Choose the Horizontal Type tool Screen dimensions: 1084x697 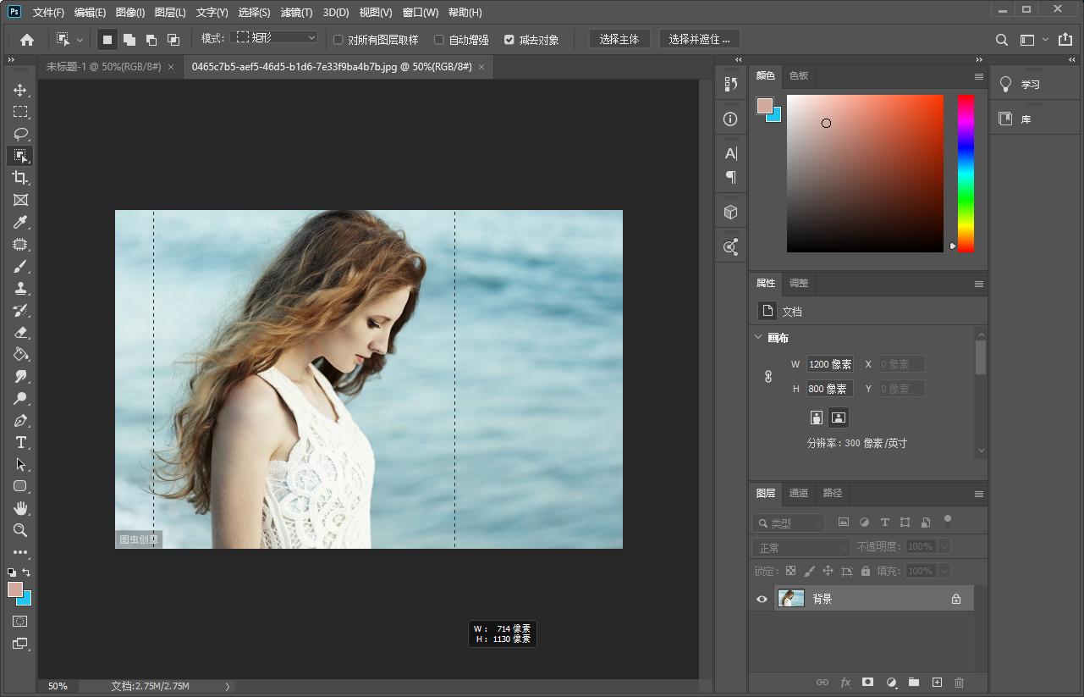[20, 442]
